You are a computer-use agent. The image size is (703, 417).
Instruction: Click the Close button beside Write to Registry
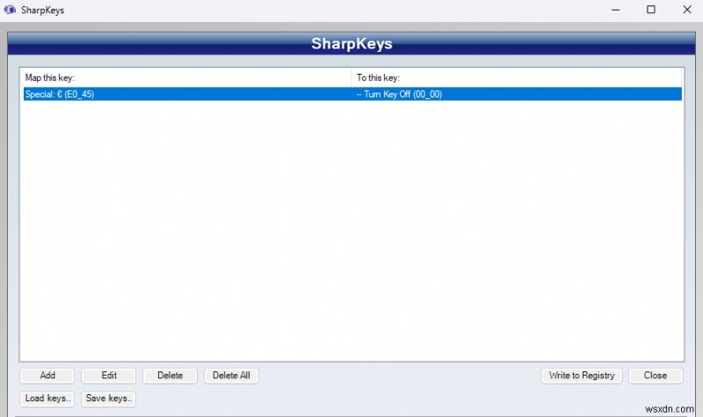[x=656, y=376]
